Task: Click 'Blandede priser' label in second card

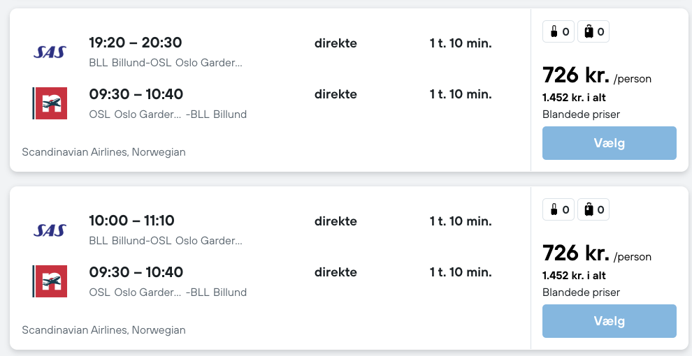Action: [581, 292]
